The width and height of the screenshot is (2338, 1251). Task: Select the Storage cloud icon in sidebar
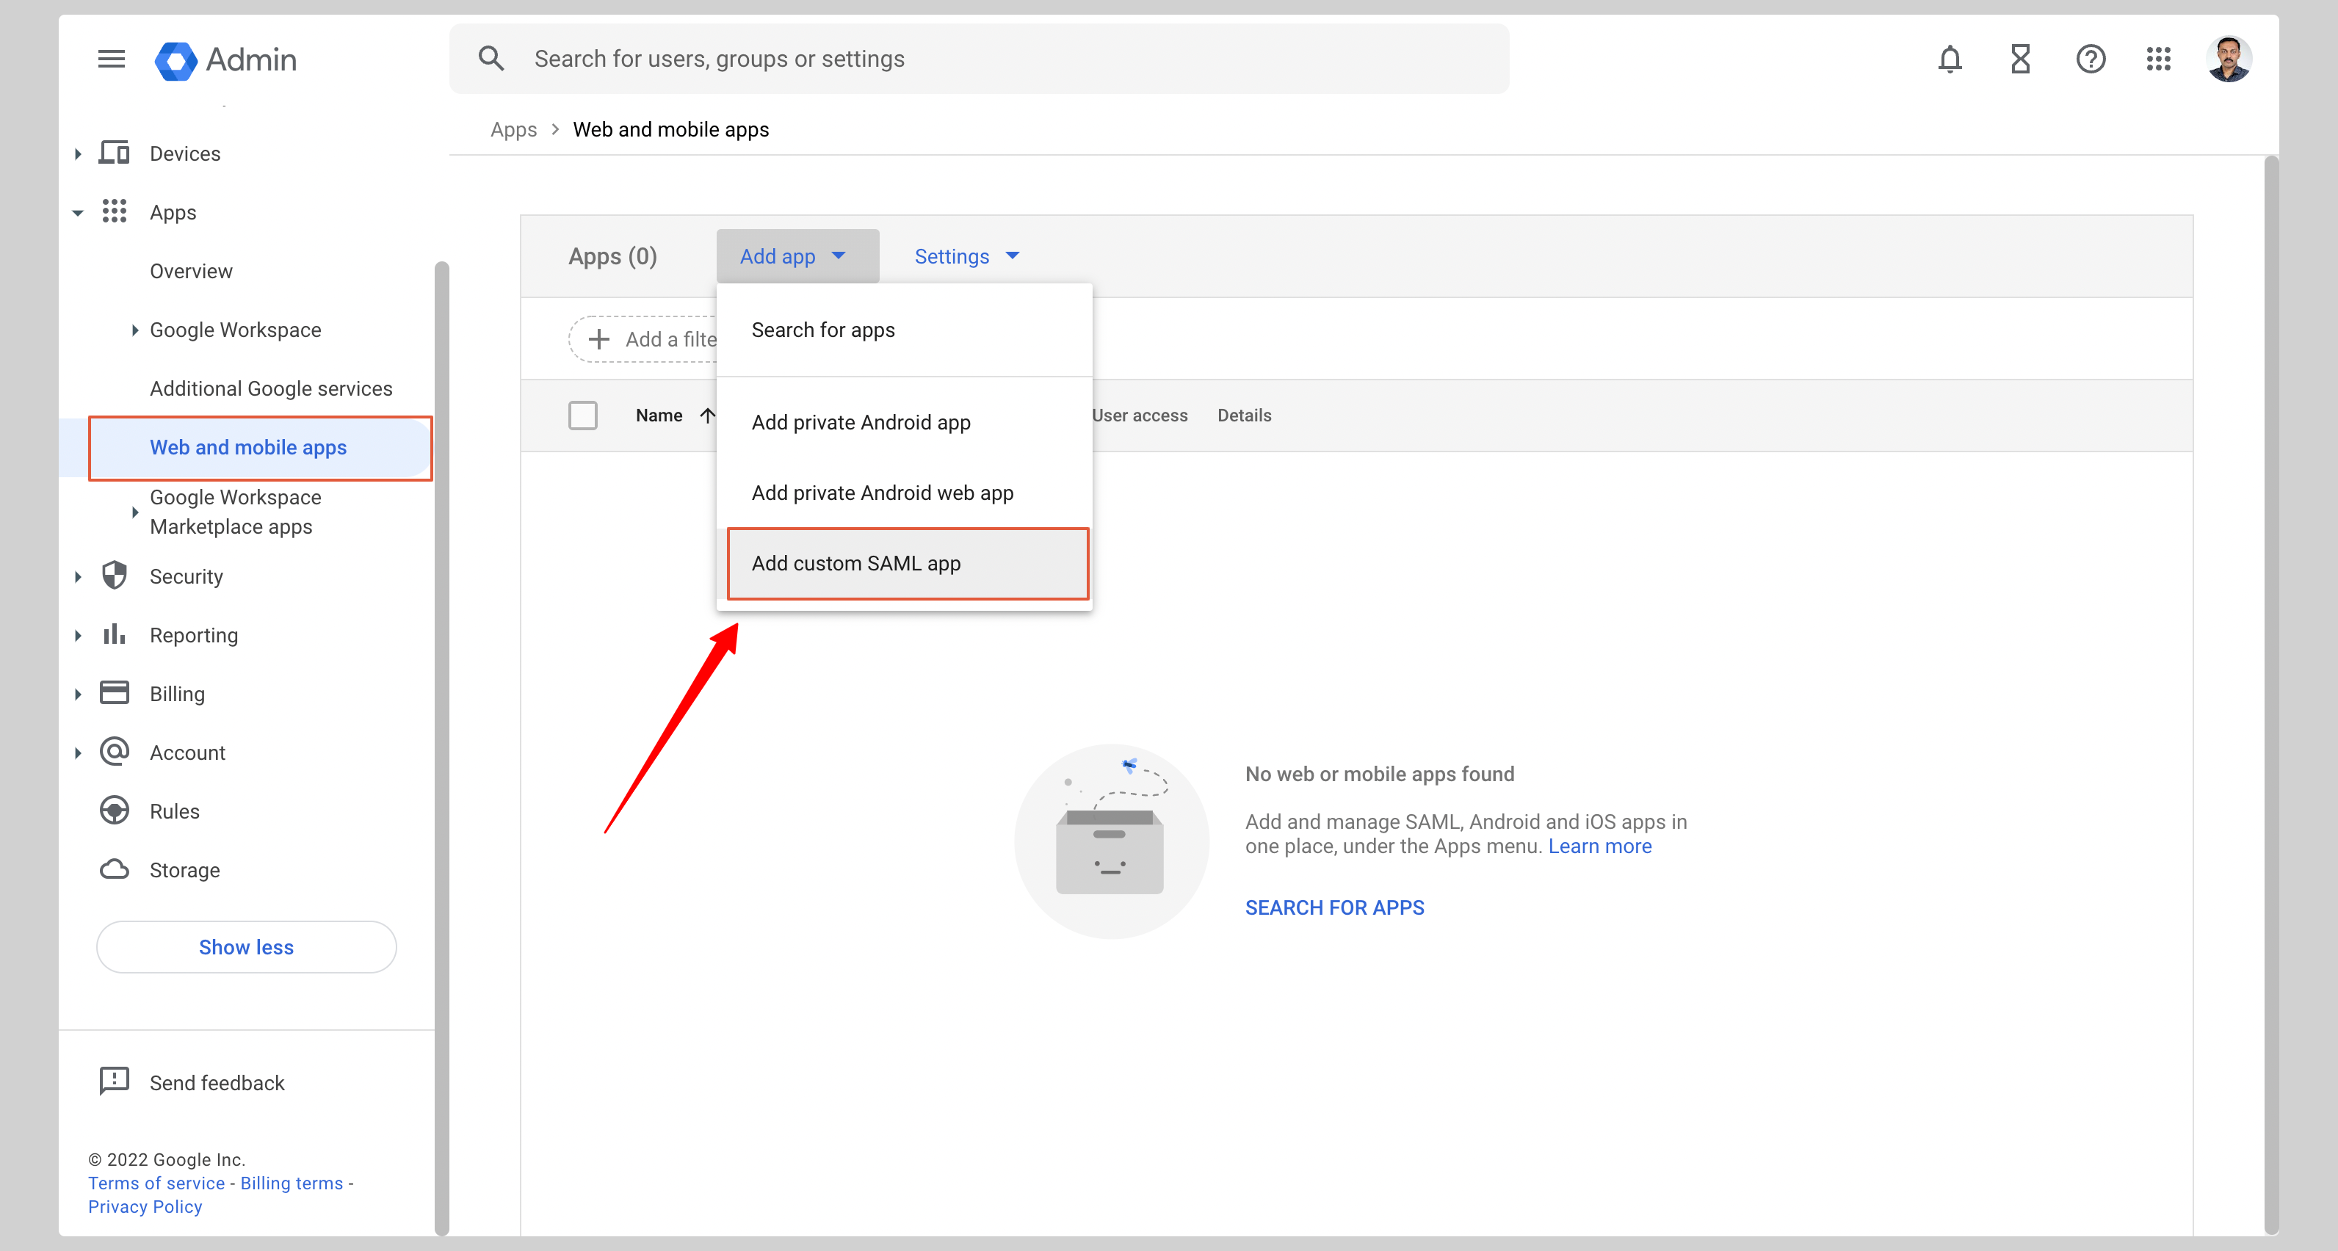tap(114, 869)
